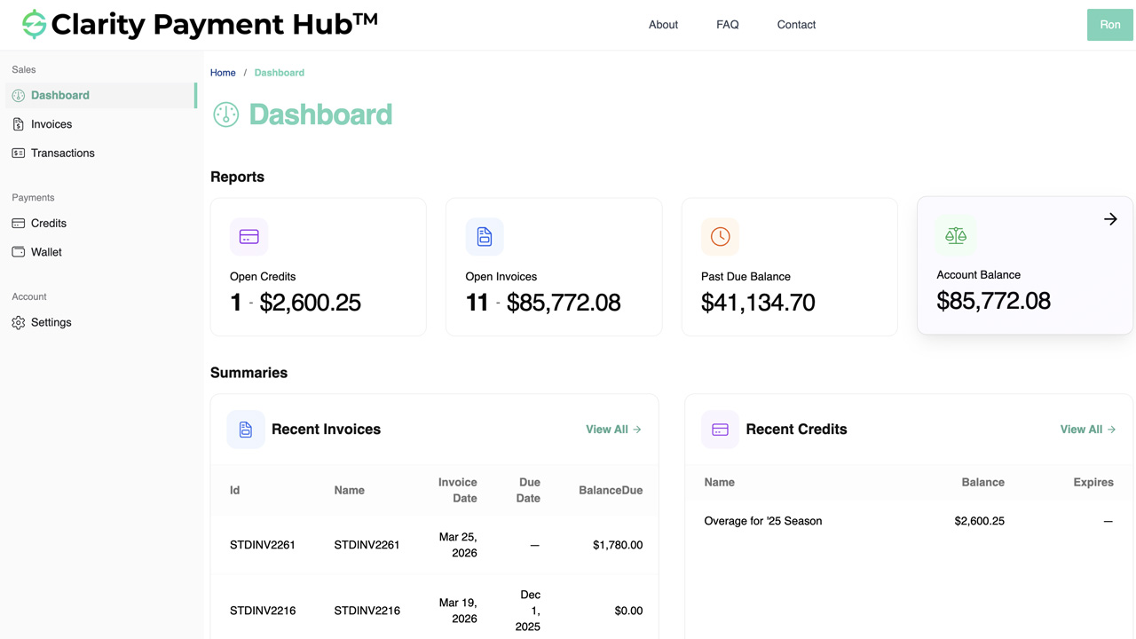Click the clock icon on Past Due Balance

(x=720, y=236)
